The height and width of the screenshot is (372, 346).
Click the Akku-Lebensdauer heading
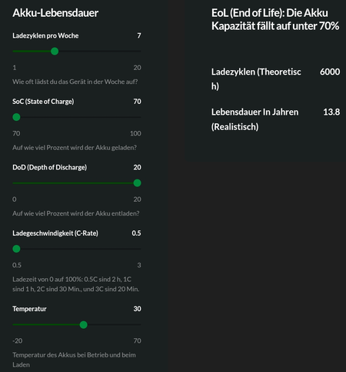click(55, 13)
